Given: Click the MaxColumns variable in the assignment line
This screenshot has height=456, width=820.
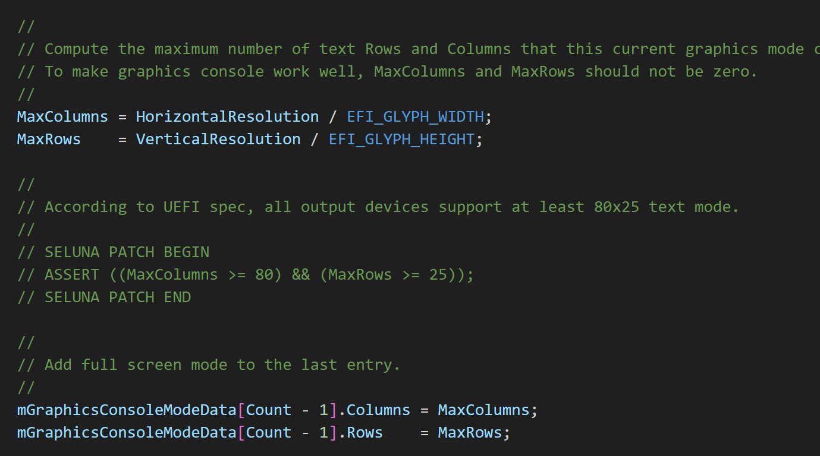Looking at the screenshot, I should pyautogui.click(x=62, y=116).
